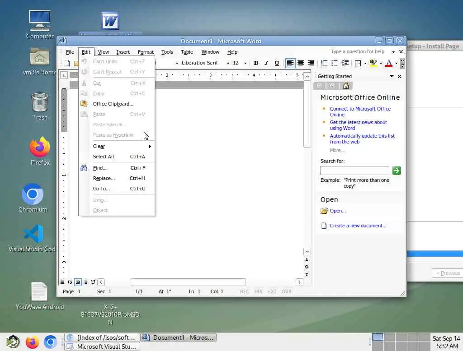
Task: Open the Liberation Serif font dropdown
Action: click(x=228, y=63)
